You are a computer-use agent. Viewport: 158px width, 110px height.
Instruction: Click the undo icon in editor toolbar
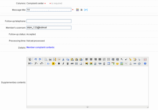tap(36, 59)
